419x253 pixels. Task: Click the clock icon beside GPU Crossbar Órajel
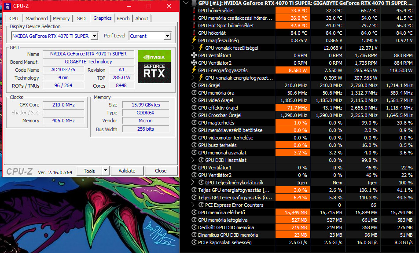[x=194, y=115]
